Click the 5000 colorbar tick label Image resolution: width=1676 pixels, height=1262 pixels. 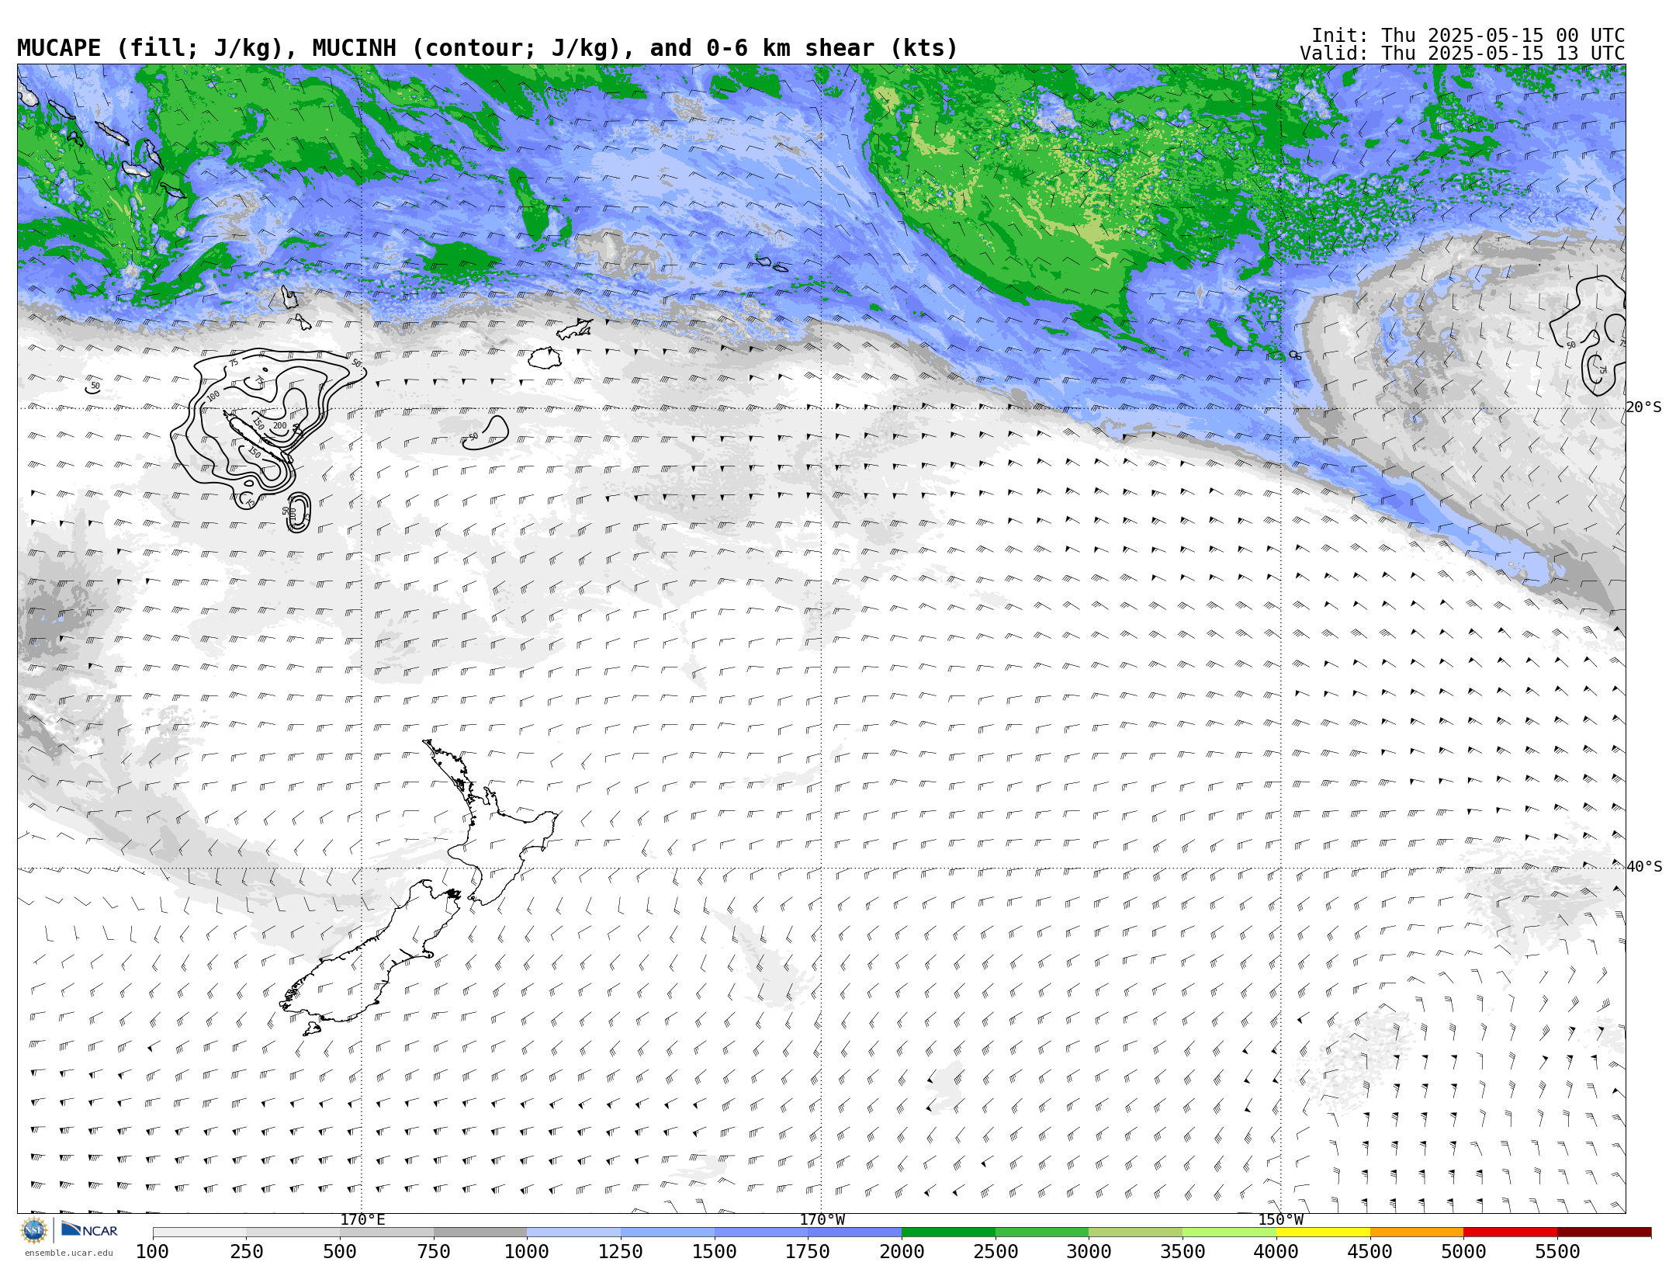pos(1463,1251)
